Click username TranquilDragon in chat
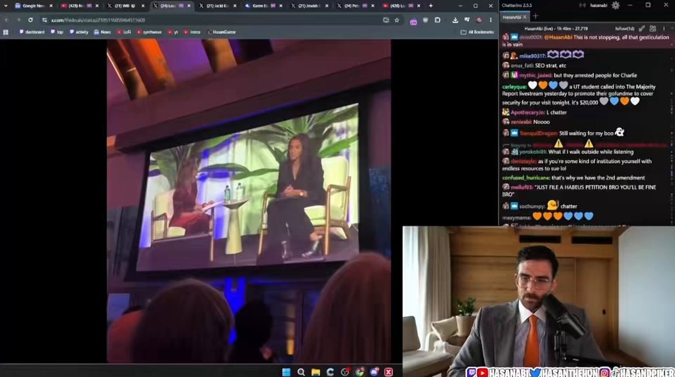Viewport: 675px width, 377px height. 538,133
